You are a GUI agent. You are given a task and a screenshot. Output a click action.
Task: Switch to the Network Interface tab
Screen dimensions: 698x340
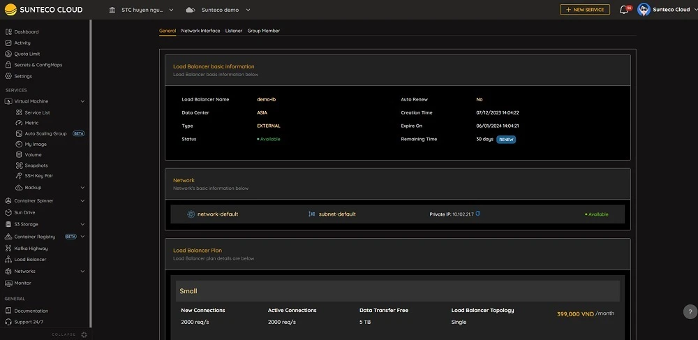click(200, 31)
